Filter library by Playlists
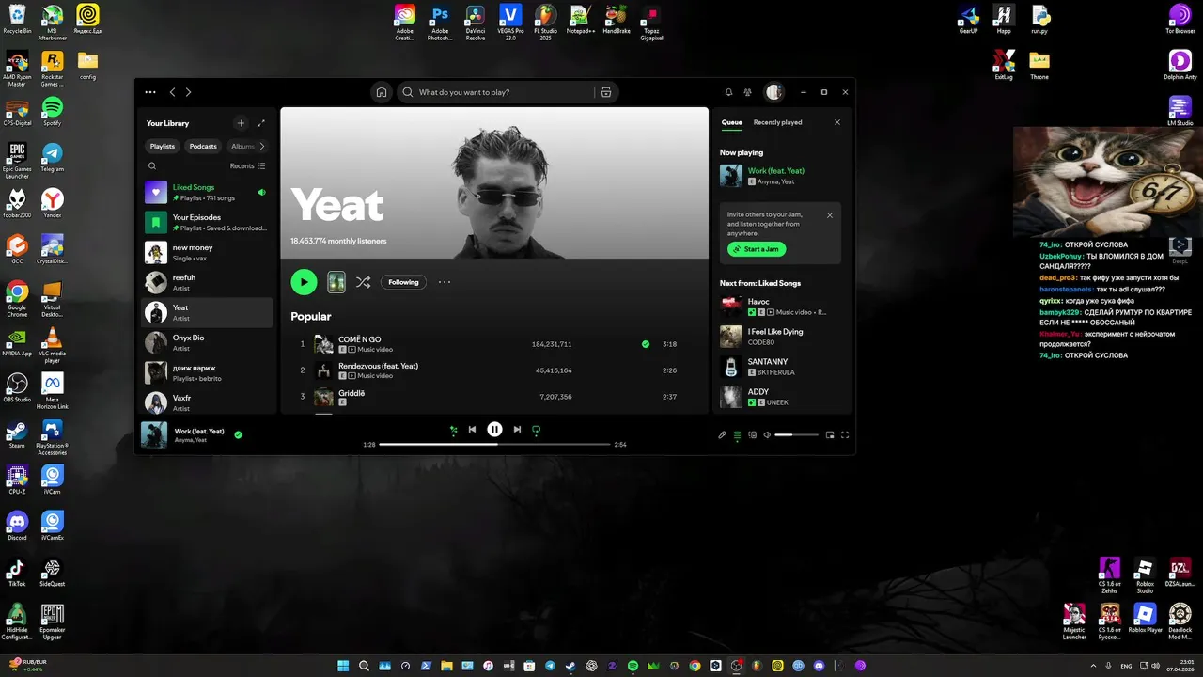Screen dimensions: 1203x677 click(x=163, y=146)
